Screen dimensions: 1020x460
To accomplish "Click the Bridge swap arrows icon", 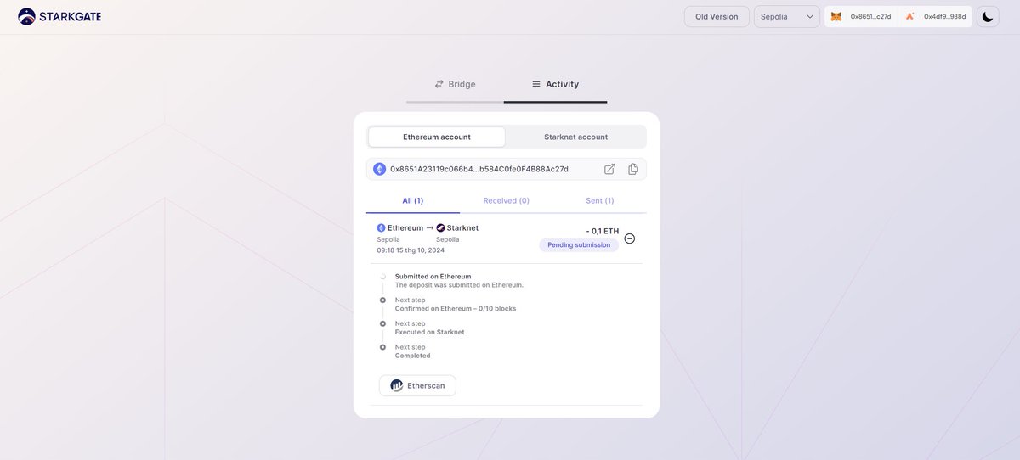I will click(x=439, y=84).
